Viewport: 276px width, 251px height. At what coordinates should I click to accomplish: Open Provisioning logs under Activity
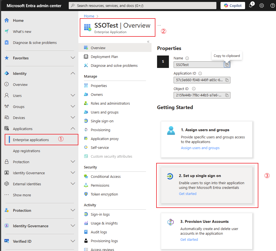pos(104,241)
